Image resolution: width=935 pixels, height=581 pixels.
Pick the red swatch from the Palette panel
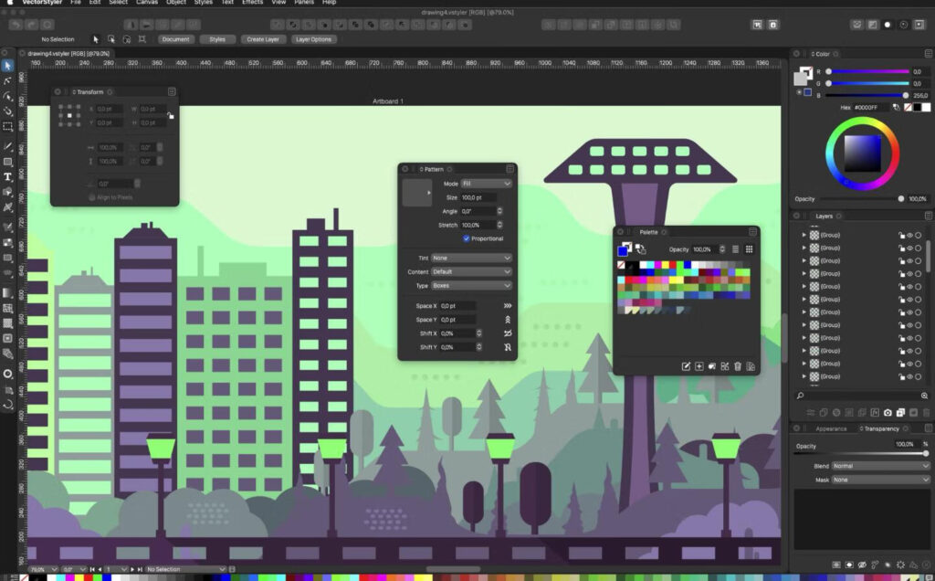[x=672, y=263]
